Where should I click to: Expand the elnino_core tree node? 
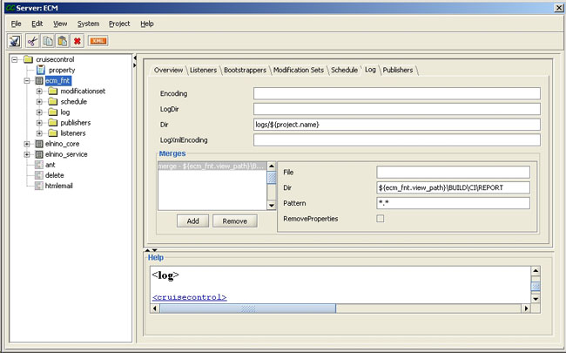click(27, 144)
